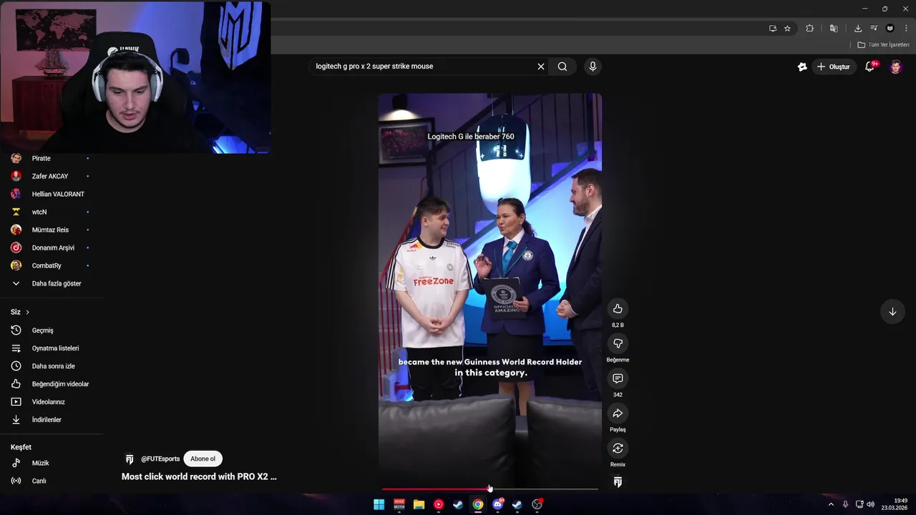Screen dimensions: 916x515
Task: Open @FUTEsports channel link
Action: (x=160, y=459)
